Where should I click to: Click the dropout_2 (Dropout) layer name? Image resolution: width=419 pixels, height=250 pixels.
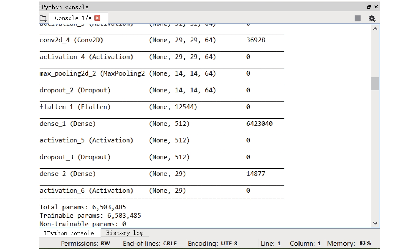click(x=75, y=90)
